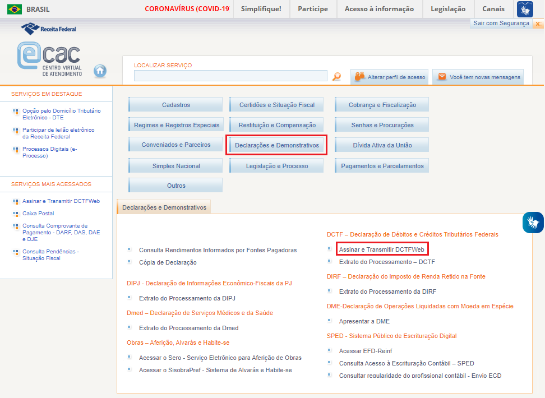Open sidebar Assinar e Transmitir DCTFWeb link
Viewport: 545px width, 398px height.
click(x=61, y=201)
